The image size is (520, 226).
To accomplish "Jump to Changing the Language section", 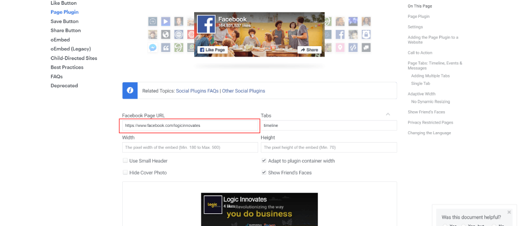I will tap(429, 133).
